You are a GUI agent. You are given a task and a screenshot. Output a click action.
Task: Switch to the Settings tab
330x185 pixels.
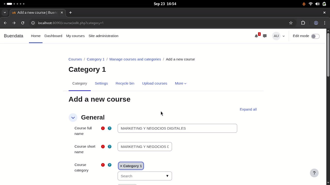101,83
